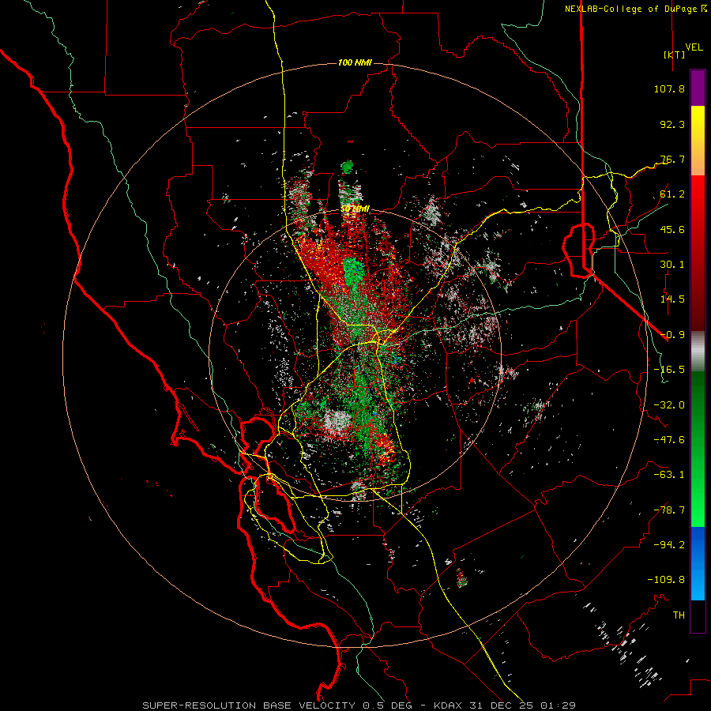The height and width of the screenshot is (711, 711).
Task: Click the -47.6 velocity scale value
Action: (x=669, y=440)
